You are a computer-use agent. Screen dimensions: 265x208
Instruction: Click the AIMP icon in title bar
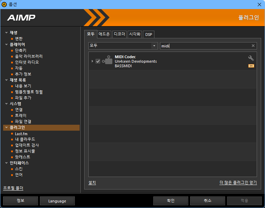(x=4, y=5)
